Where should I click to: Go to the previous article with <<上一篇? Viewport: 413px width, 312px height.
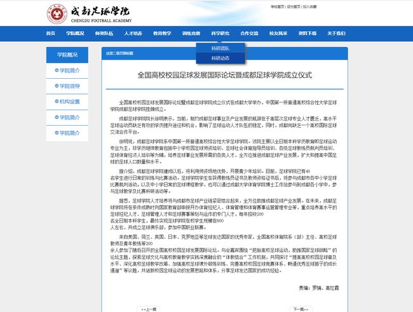tap(149, 309)
